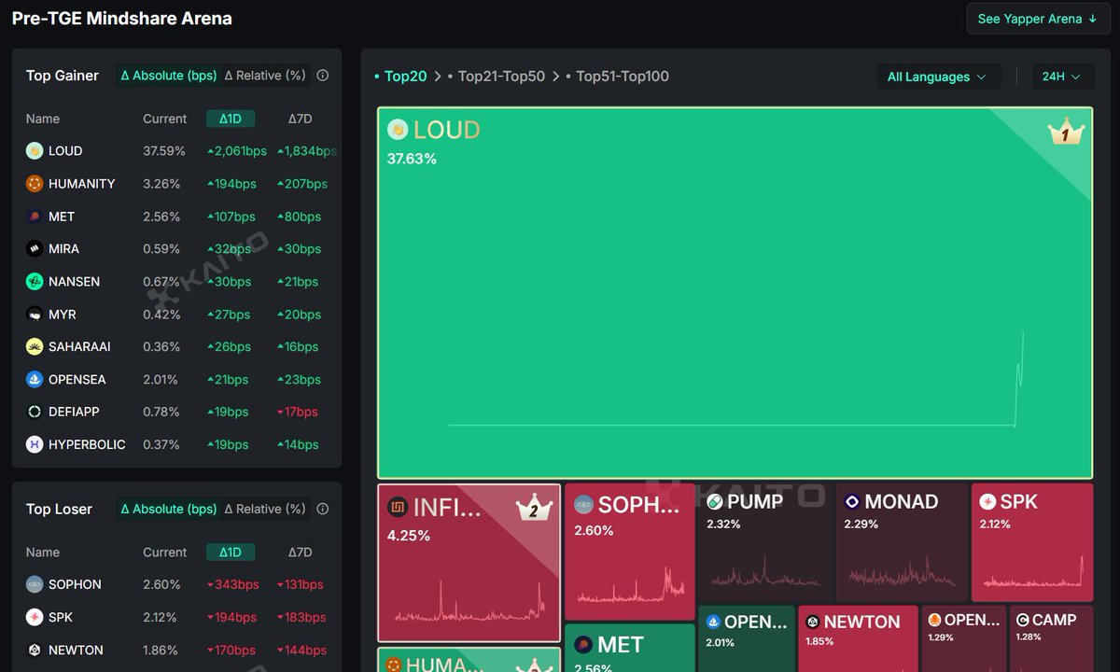Click the PUMP logo in the treemap
1120x672 pixels.
pos(715,502)
